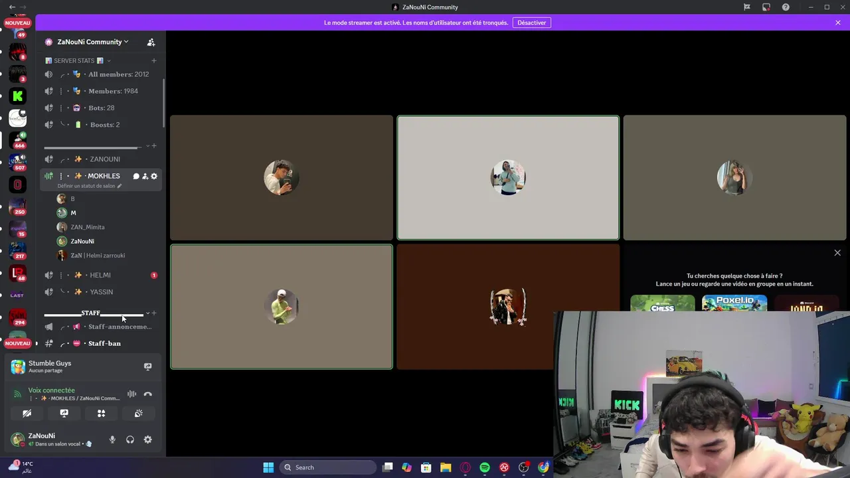Launch an activity from the voice panel
The height and width of the screenshot is (478, 850).
click(101, 413)
